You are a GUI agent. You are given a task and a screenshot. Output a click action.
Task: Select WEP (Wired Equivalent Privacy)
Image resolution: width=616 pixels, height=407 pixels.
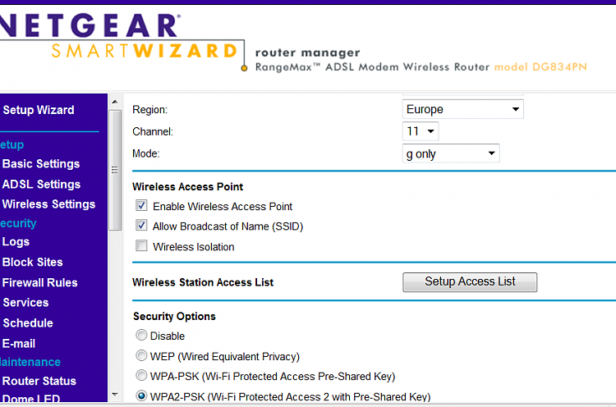click(141, 355)
